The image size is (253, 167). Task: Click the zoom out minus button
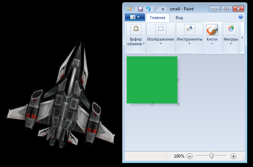[190, 156]
